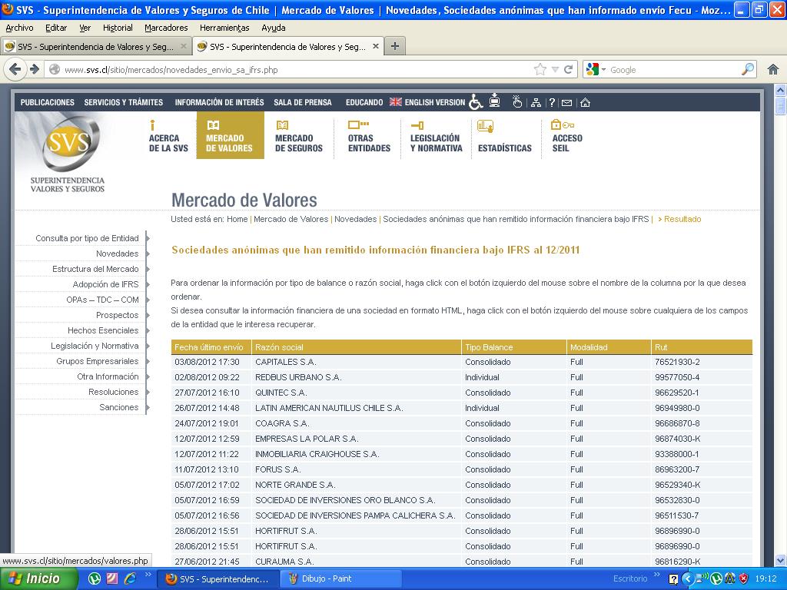This screenshot has width=787, height=590.
Task: Expand OPAs – TDC – COM item
Action: point(102,300)
